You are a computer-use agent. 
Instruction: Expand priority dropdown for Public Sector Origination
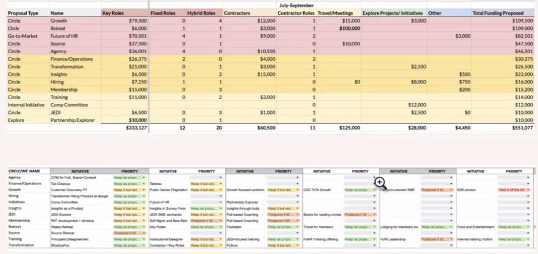pyautogui.click(x=206, y=189)
